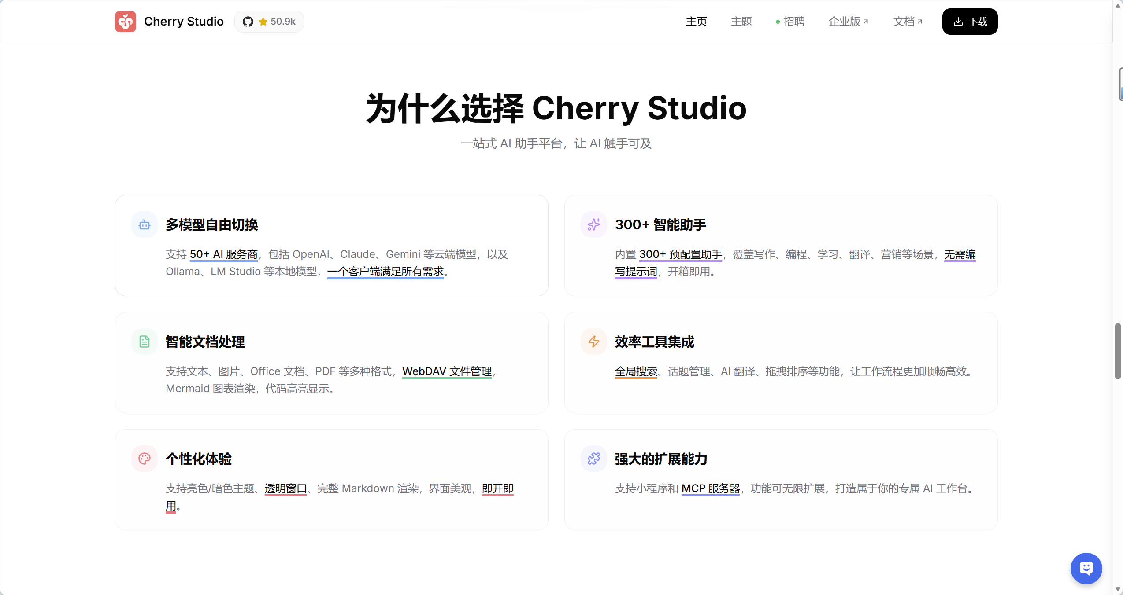
Task: Click the scrollbar down arrow
Action: 1118,589
